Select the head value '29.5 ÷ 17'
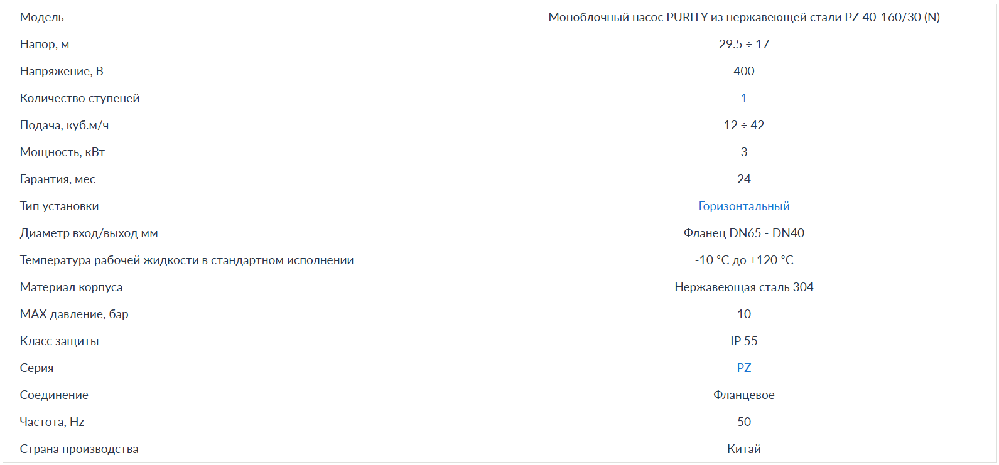Viewport: 999px width, 465px height. coord(743,44)
